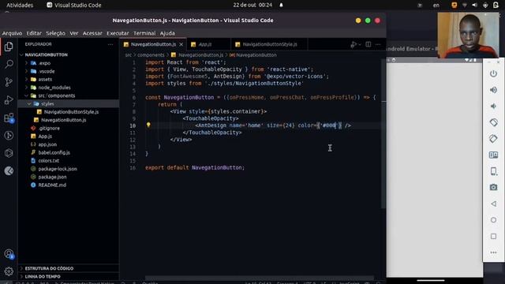The image size is (505, 284).
Task: Click the editor vertical scrollbar
Action: click(x=383, y=133)
